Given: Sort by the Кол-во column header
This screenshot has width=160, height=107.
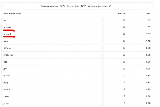Looking at the screenshot, I should point(122,14).
